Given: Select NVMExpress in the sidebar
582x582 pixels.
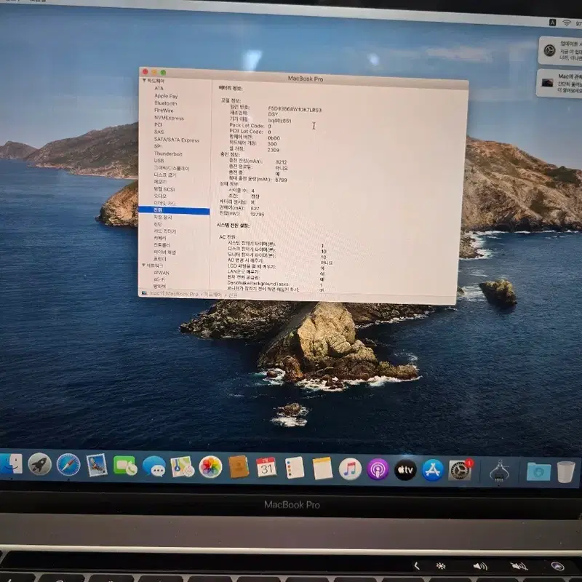Looking at the screenshot, I should click(x=169, y=118).
